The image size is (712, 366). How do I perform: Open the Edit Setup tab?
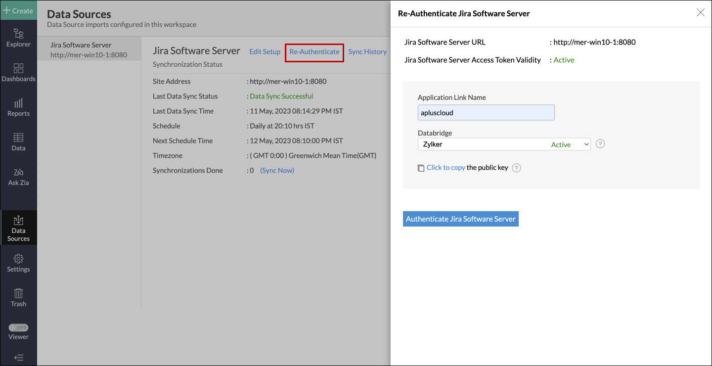point(265,51)
